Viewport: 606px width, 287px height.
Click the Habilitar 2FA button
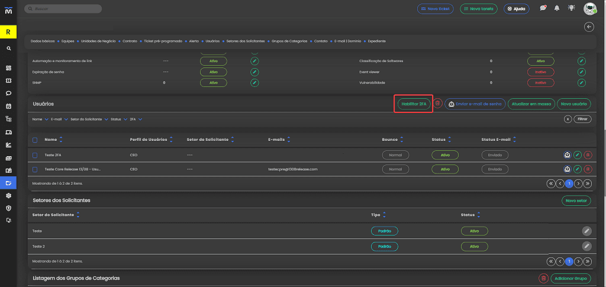click(414, 104)
